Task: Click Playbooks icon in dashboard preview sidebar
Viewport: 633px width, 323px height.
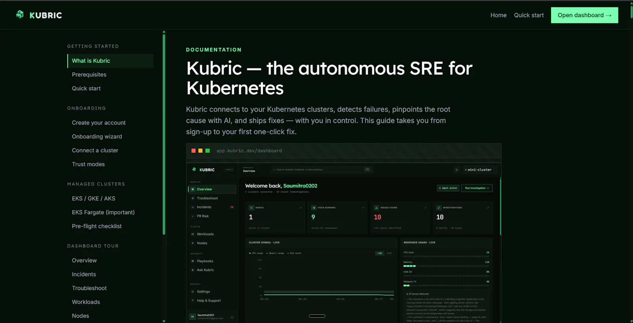Action: (193, 261)
